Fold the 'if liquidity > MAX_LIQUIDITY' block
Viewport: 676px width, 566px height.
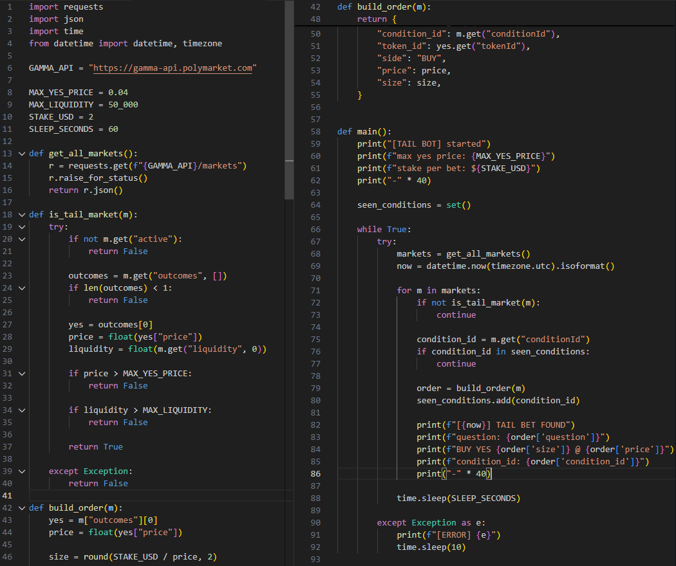[22, 410]
